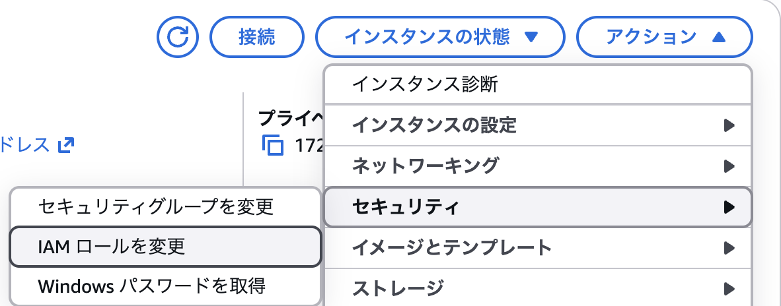Click the ドレス link text

[26, 144]
